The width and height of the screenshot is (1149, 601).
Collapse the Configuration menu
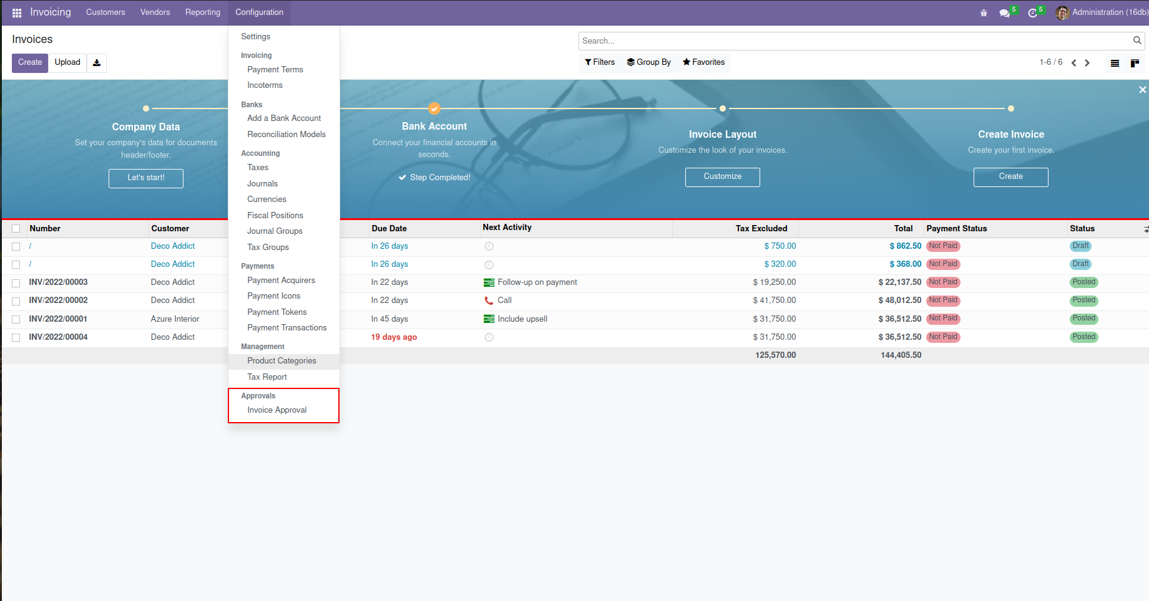click(x=260, y=12)
